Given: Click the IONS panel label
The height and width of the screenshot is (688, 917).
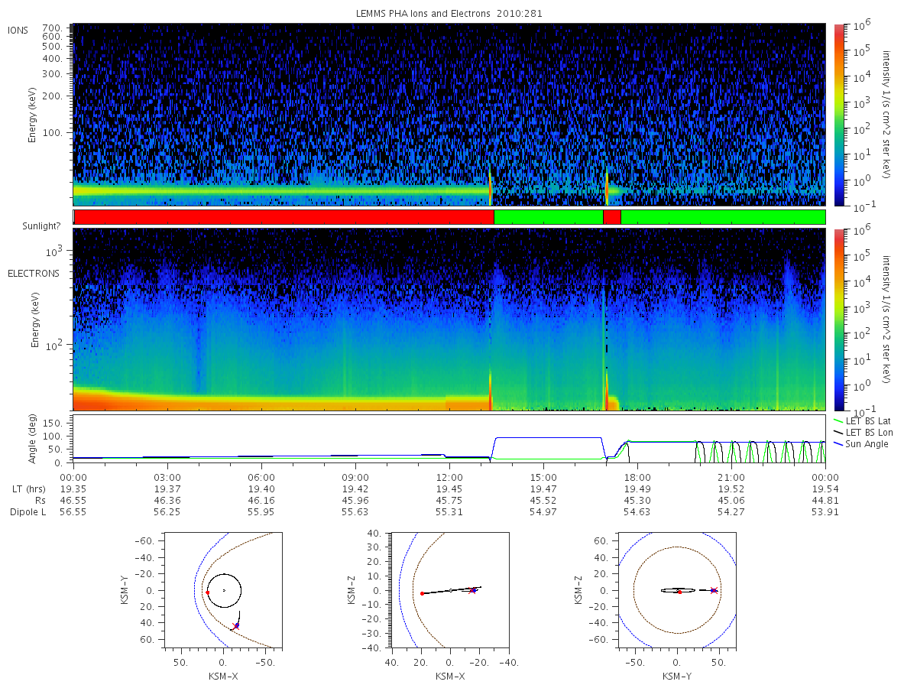Looking at the screenshot, I should pyautogui.click(x=18, y=31).
